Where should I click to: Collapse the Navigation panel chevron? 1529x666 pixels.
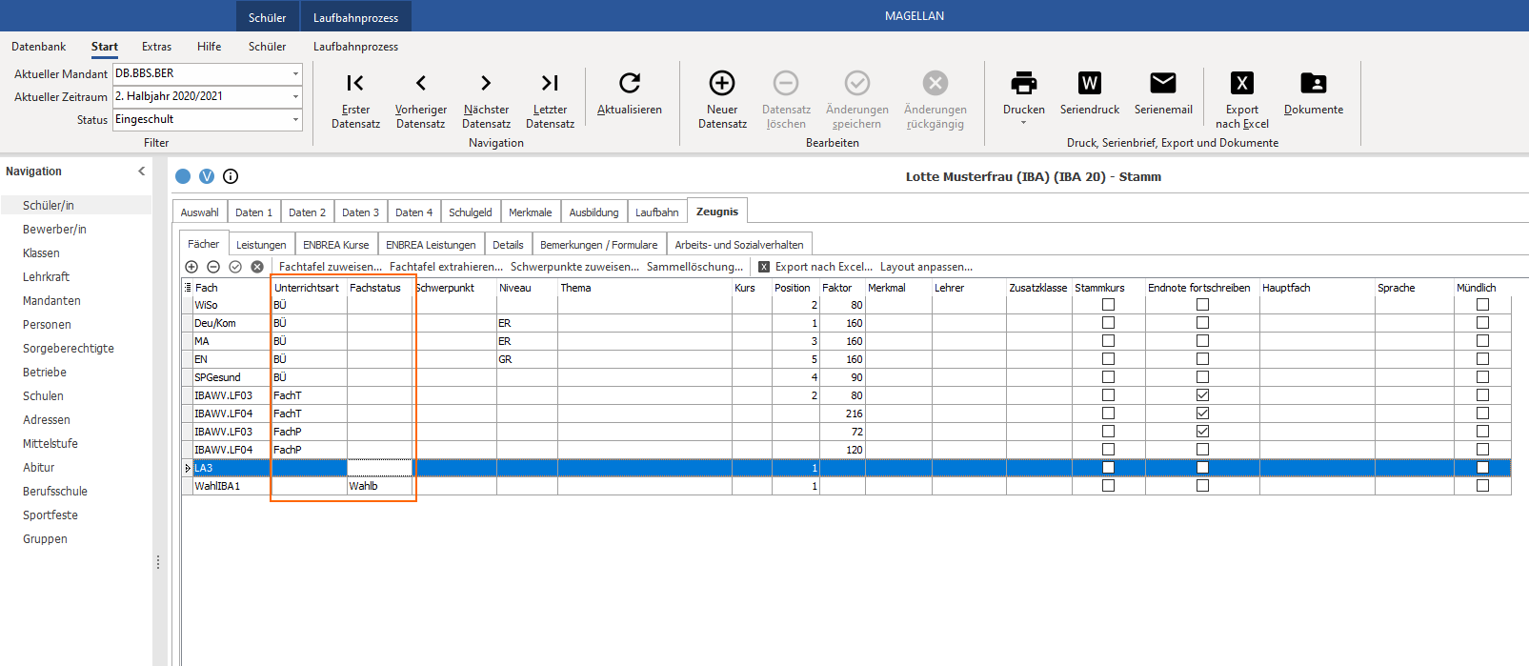pos(141,172)
